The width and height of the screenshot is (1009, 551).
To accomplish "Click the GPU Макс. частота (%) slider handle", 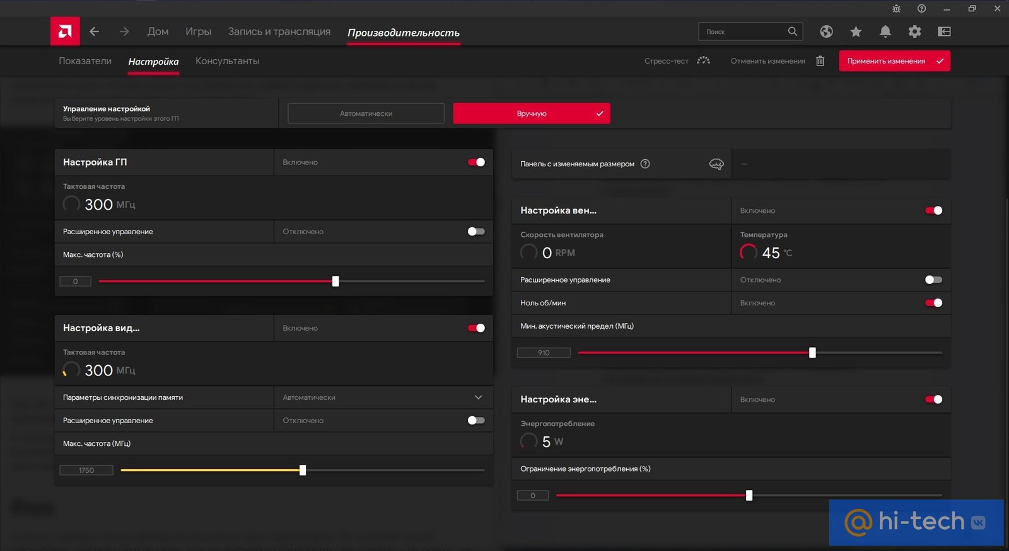I will click(x=335, y=281).
